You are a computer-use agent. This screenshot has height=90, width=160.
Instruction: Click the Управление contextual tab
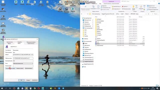(x=111, y=1)
